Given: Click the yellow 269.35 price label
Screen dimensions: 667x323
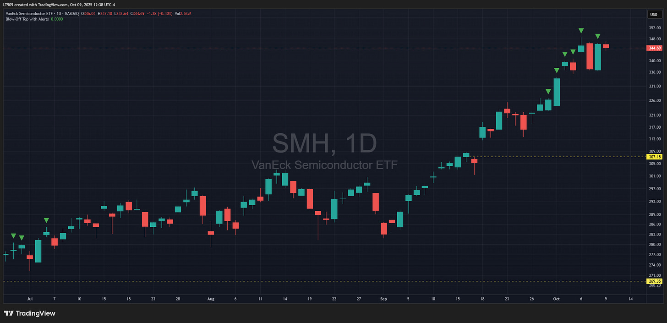Looking at the screenshot, I should 655,281.
